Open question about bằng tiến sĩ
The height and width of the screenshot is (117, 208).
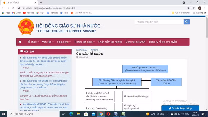pos(43,61)
